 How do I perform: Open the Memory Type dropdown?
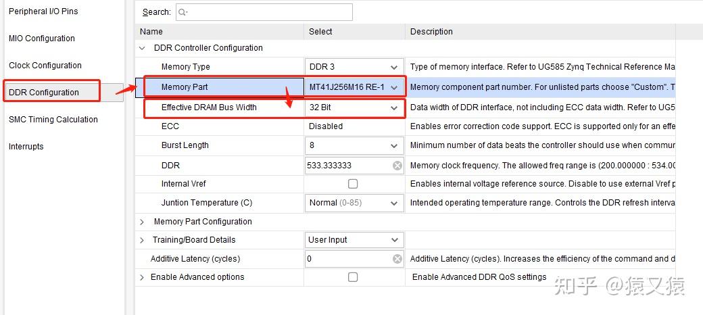coord(394,67)
